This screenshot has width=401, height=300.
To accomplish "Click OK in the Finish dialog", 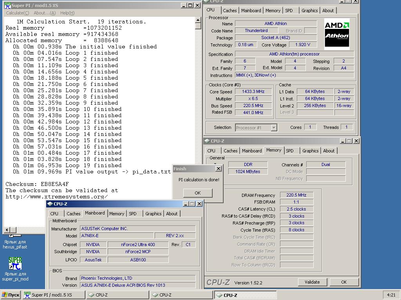I will [198, 193].
